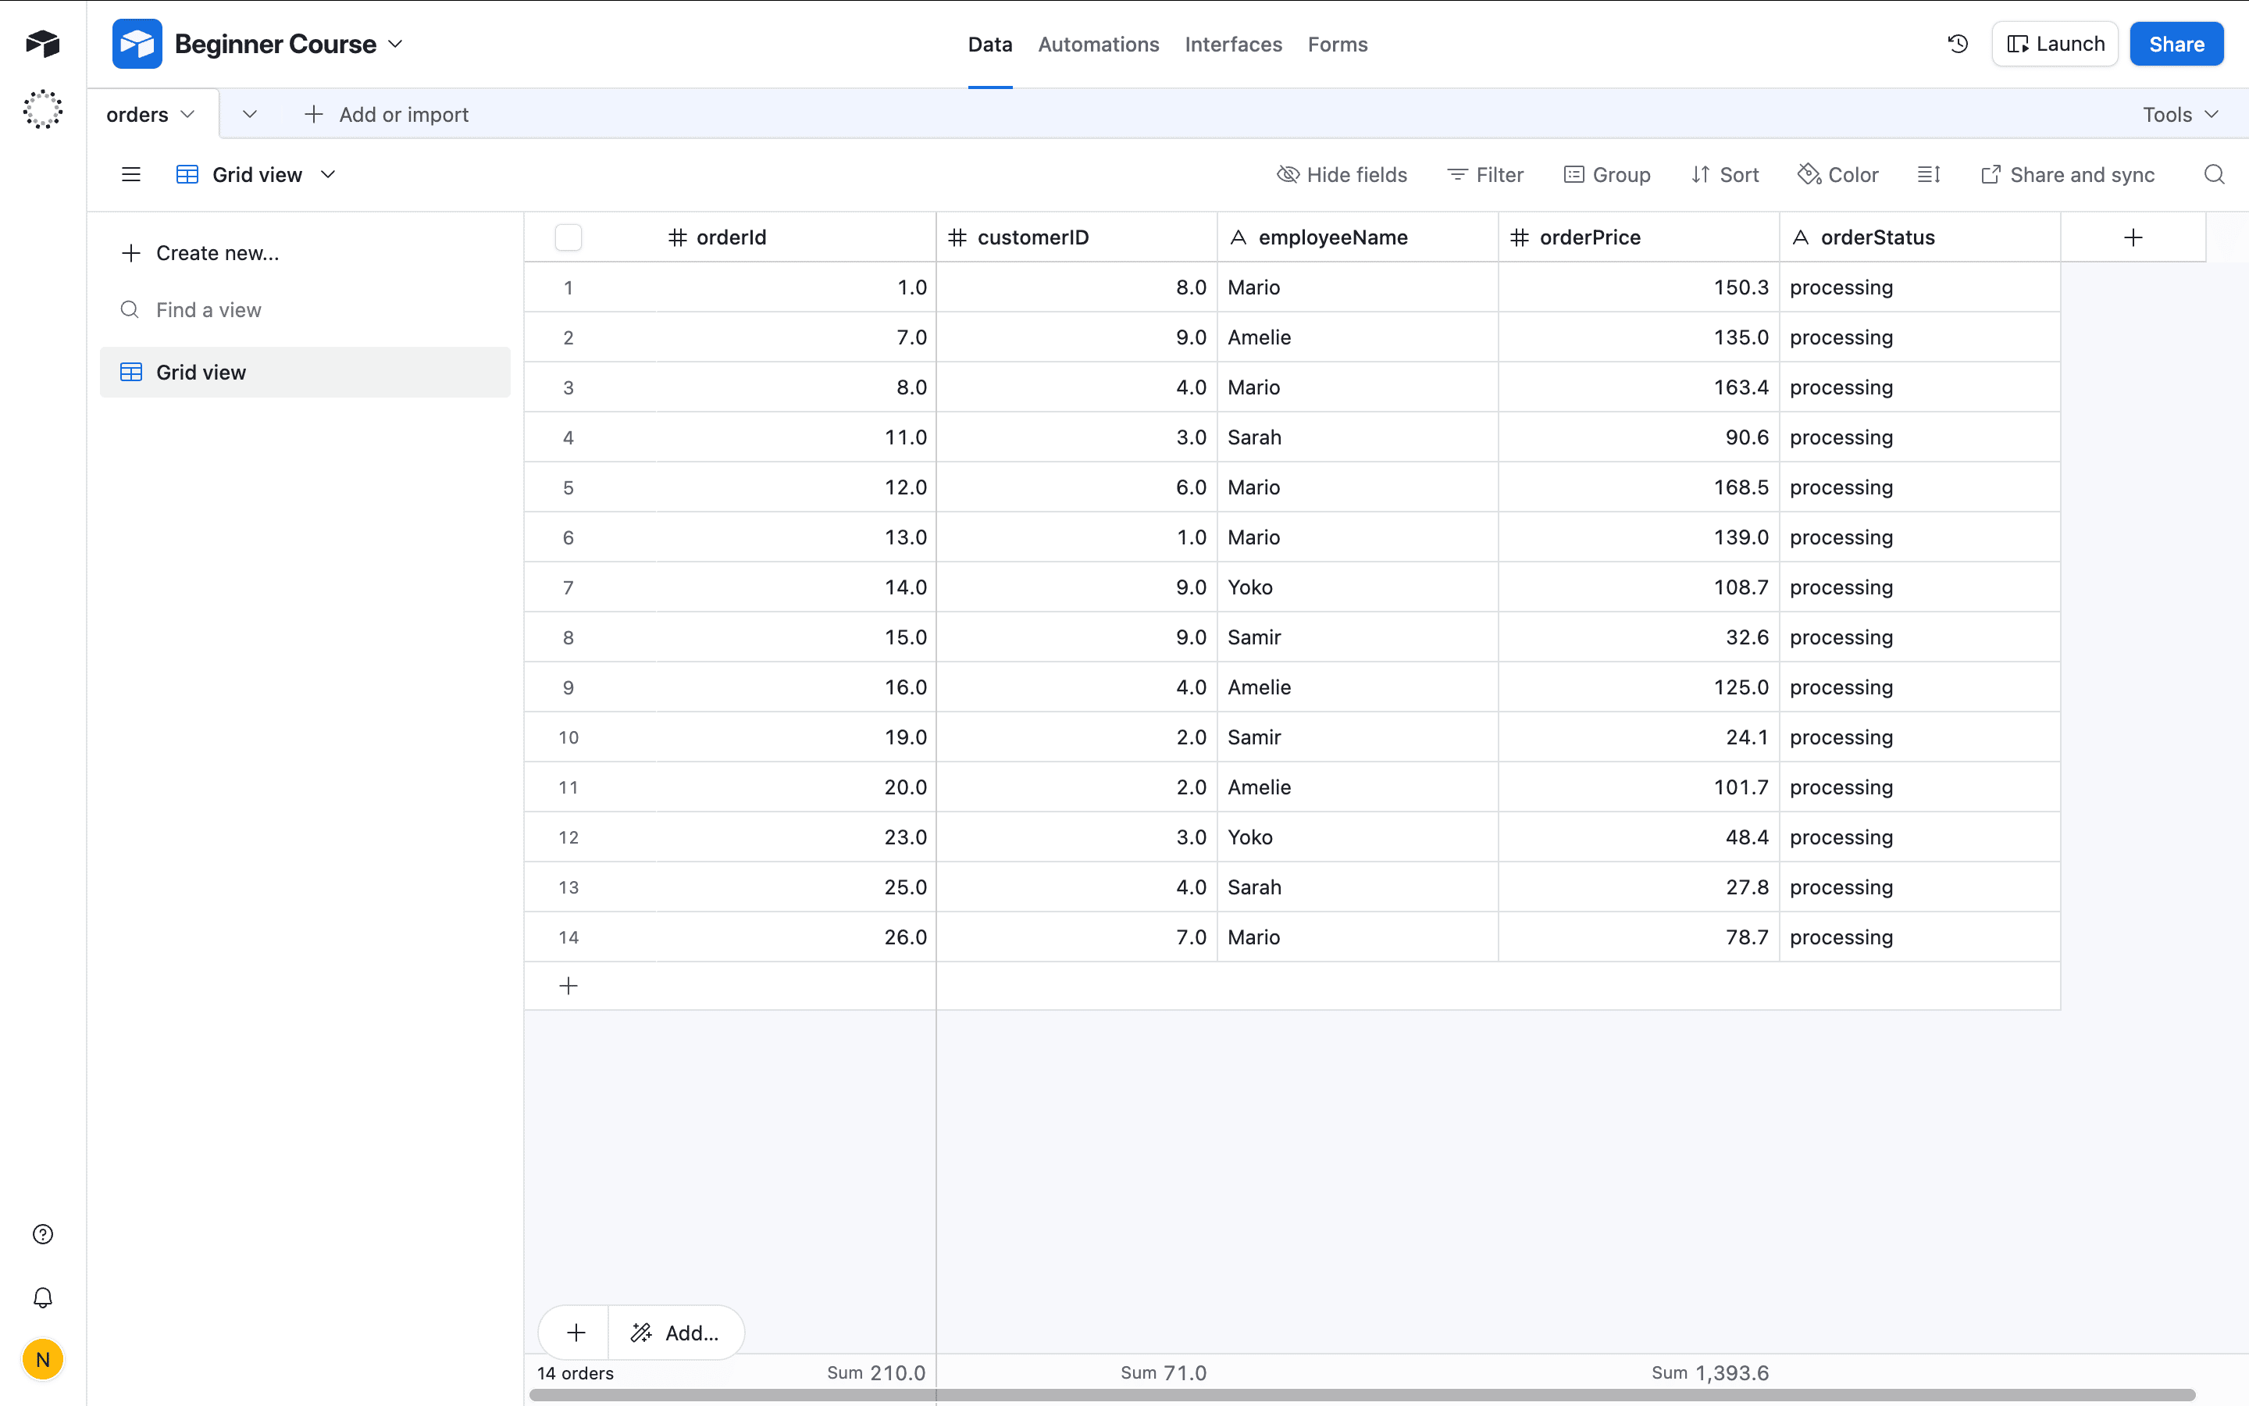Select Grid view in sidebar list
The image size is (2249, 1406).
pyautogui.click(x=305, y=372)
